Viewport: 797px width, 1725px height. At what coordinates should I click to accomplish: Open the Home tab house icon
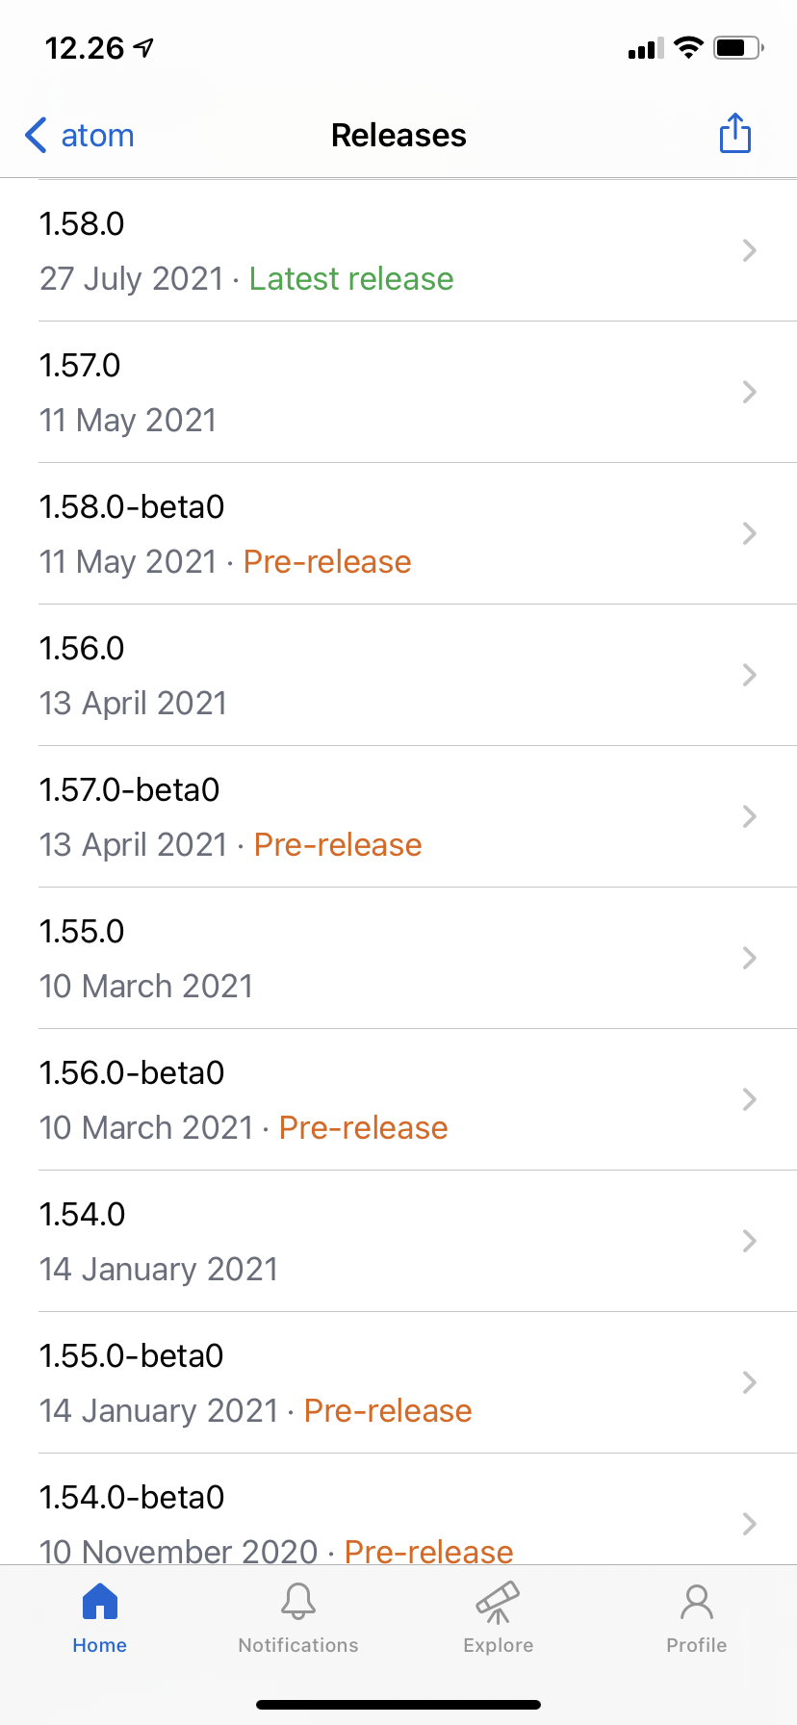point(99,1603)
